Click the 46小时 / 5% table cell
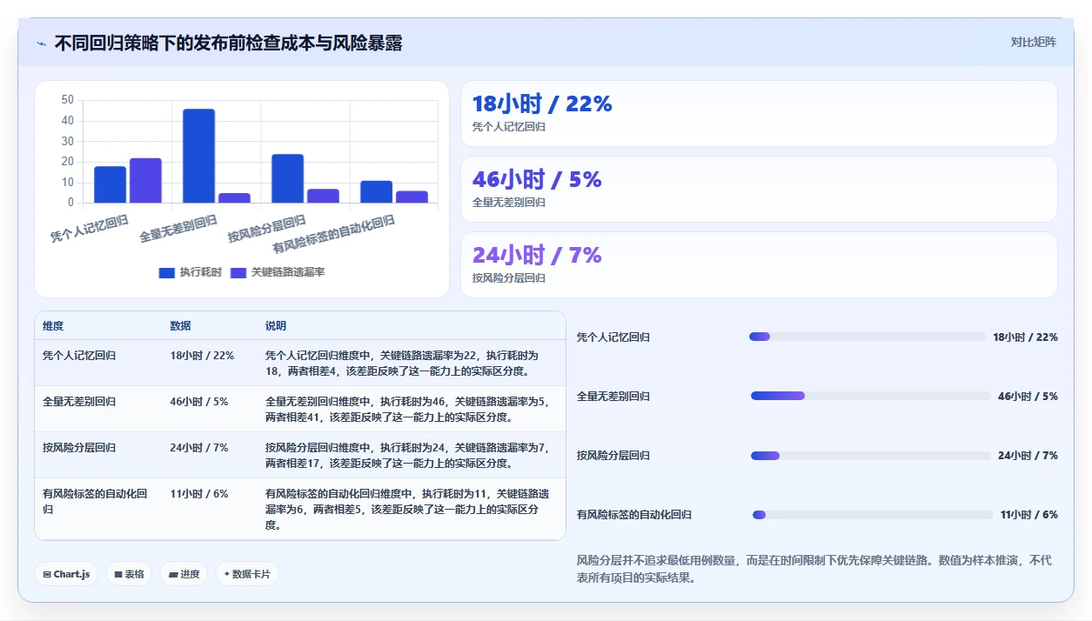The image size is (1092, 621). click(x=210, y=409)
